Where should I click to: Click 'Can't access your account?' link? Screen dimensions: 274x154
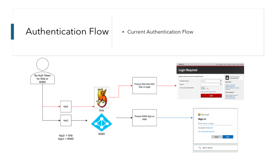[206, 131]
